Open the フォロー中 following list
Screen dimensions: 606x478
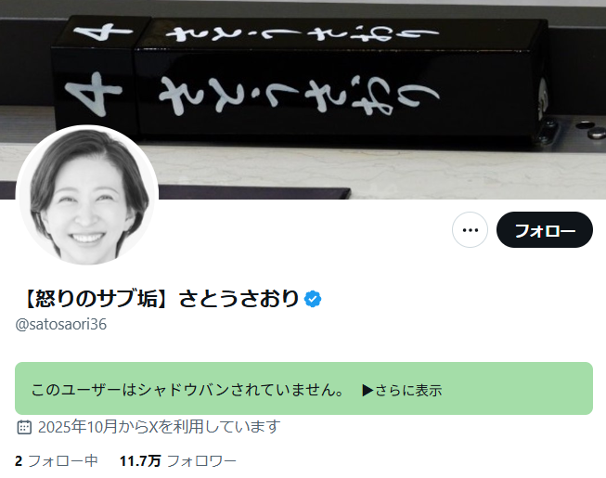[62, 461]
